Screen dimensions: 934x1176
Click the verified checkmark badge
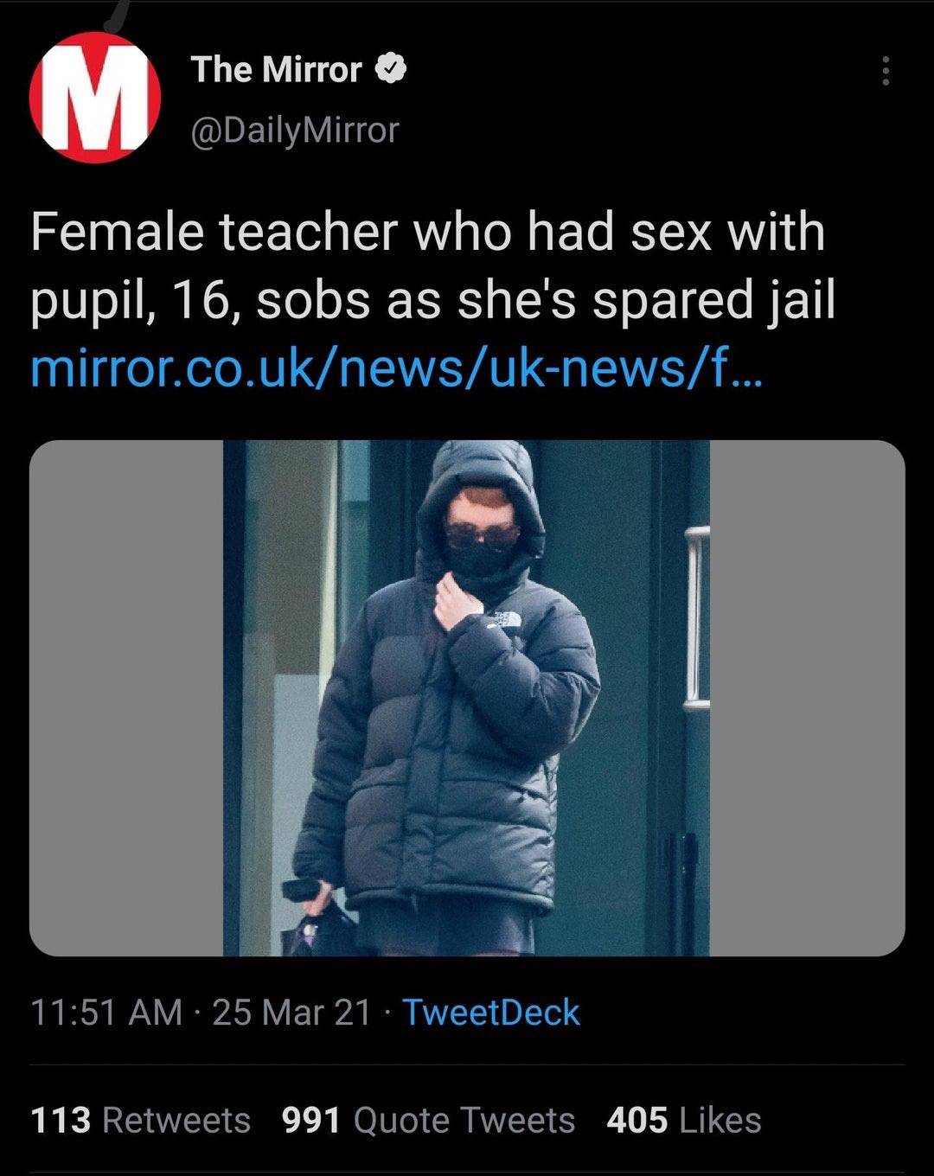click(x=391, y=69)
